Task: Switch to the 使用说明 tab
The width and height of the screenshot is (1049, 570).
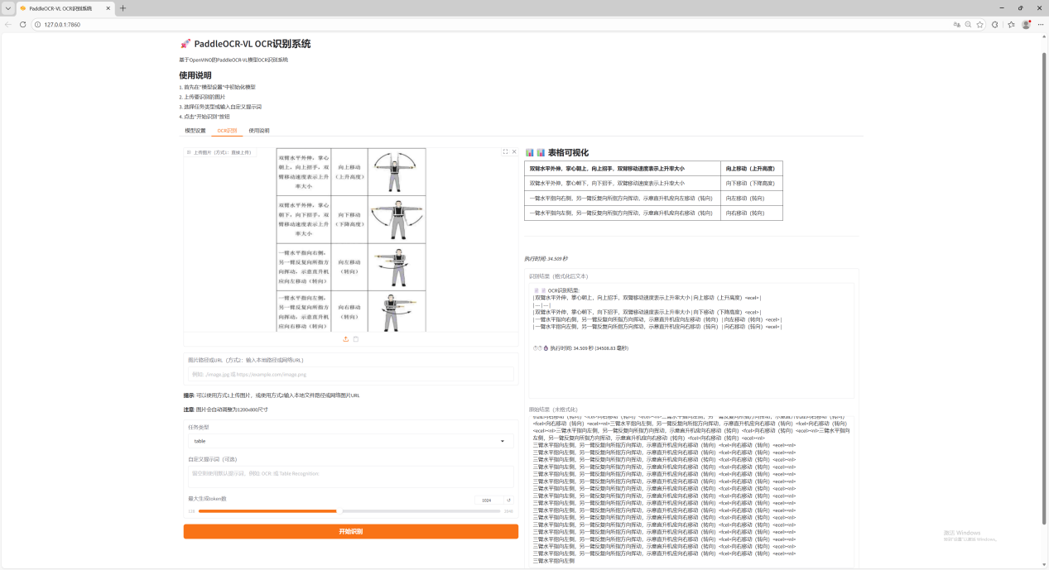Action: click(x=259, y=131)
